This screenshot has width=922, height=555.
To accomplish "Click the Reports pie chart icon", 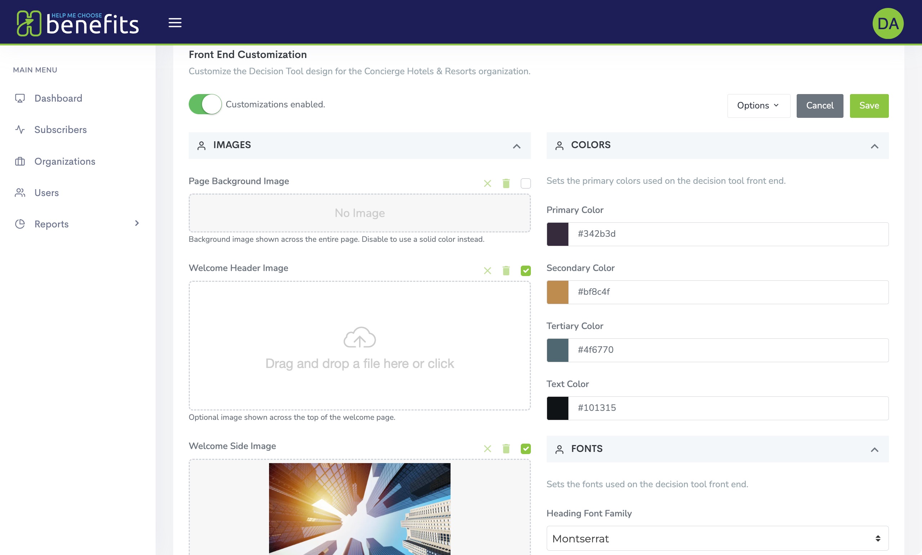I will (x=20, y=224).
